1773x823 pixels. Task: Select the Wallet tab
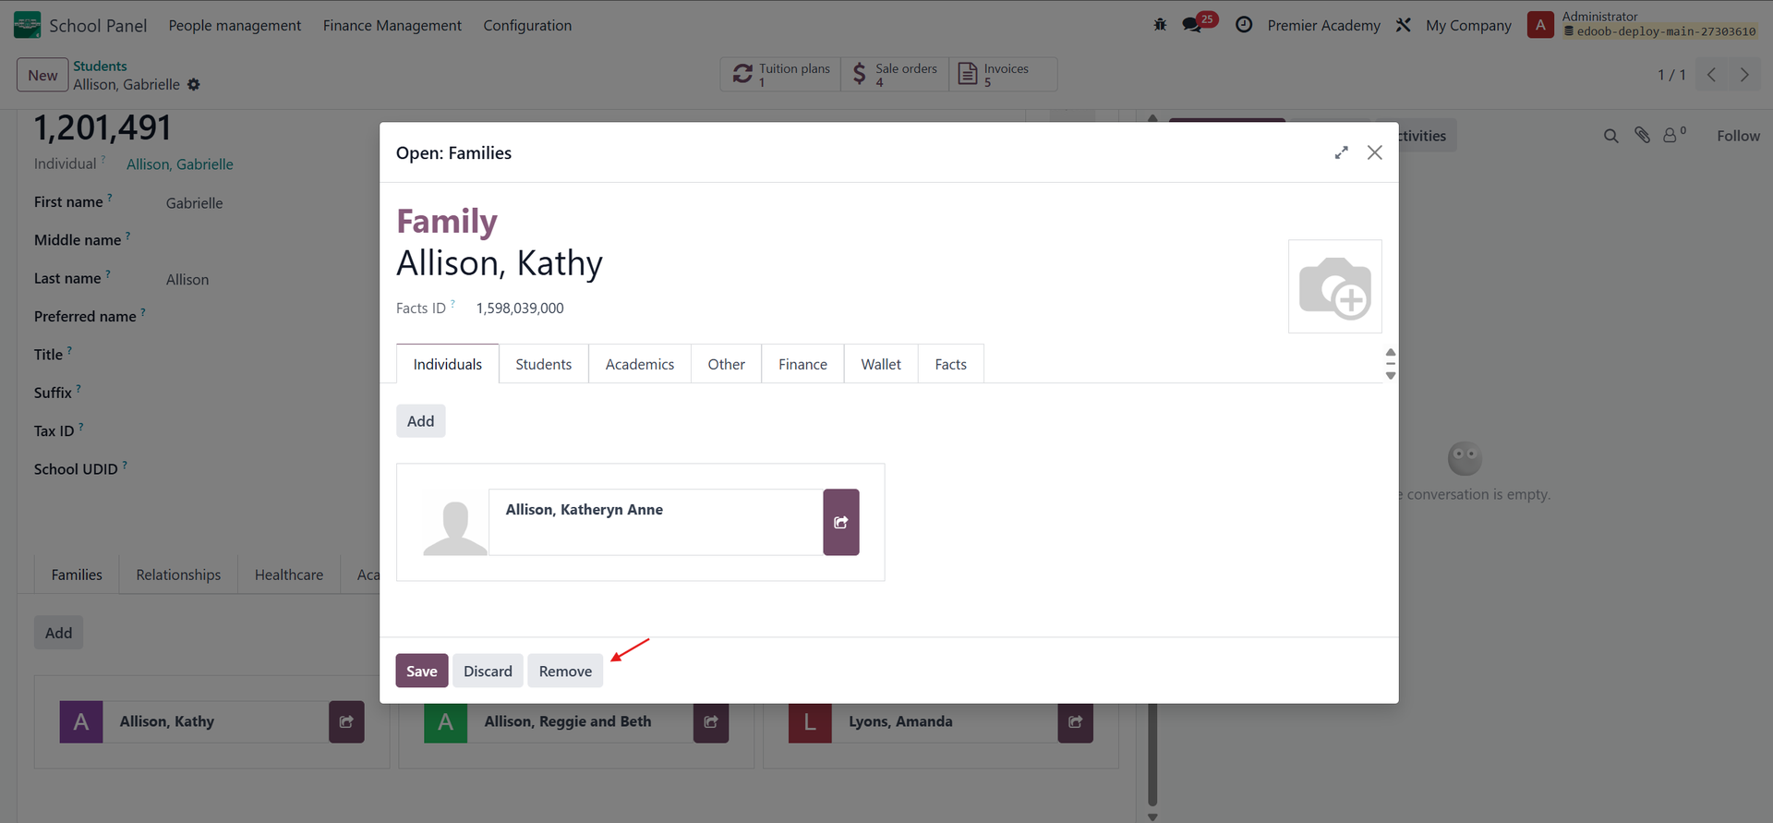880,364
